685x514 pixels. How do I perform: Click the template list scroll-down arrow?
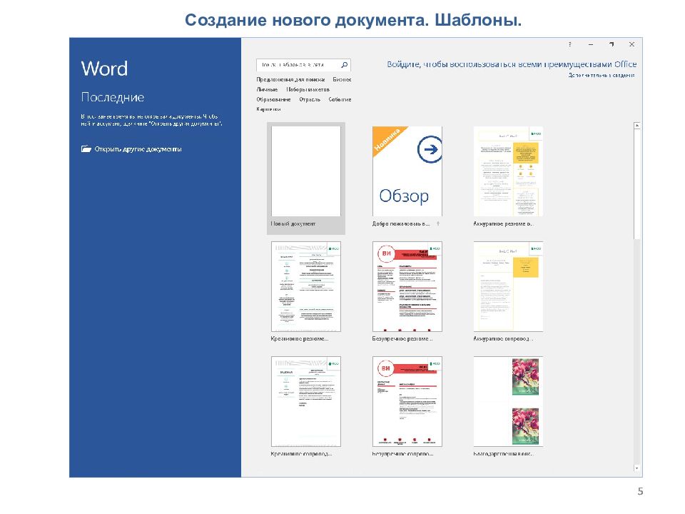tap(637, 468)
